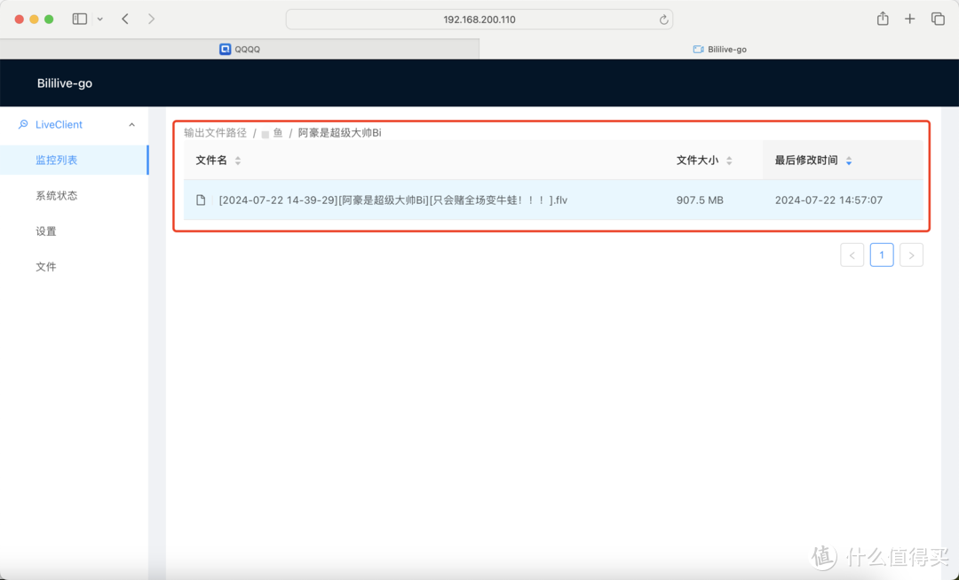The image size is (959, 580).
Task: Click the QQQQ tab favicon
Action: tap(225, 49)
